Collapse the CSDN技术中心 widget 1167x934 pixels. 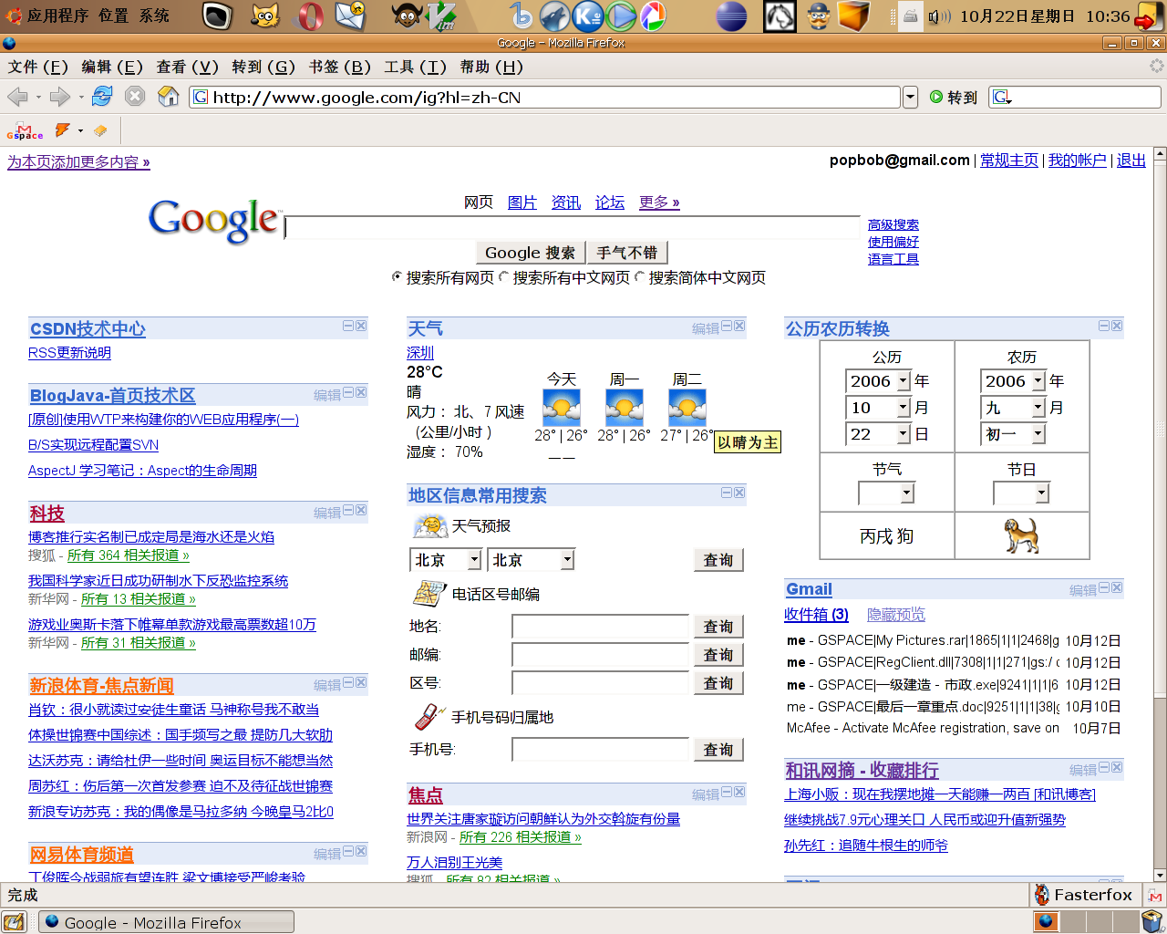(x=348, y=326)
